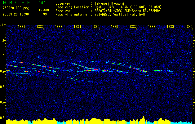Click the 1838 time axis label
Screen dimensions: 195x124
[152, 27]
